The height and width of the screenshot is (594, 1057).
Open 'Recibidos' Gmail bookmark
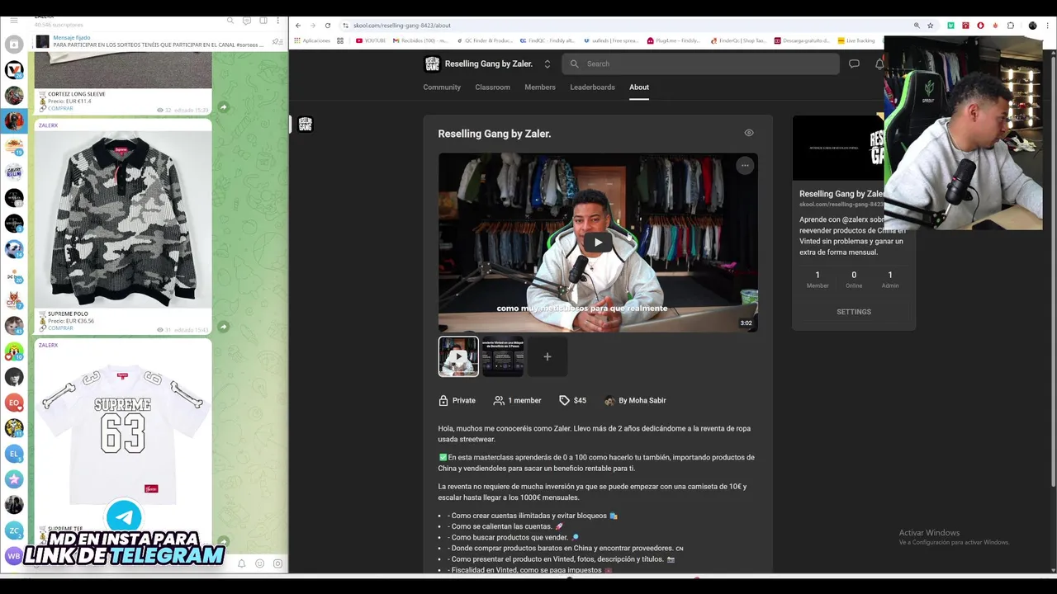420,40
